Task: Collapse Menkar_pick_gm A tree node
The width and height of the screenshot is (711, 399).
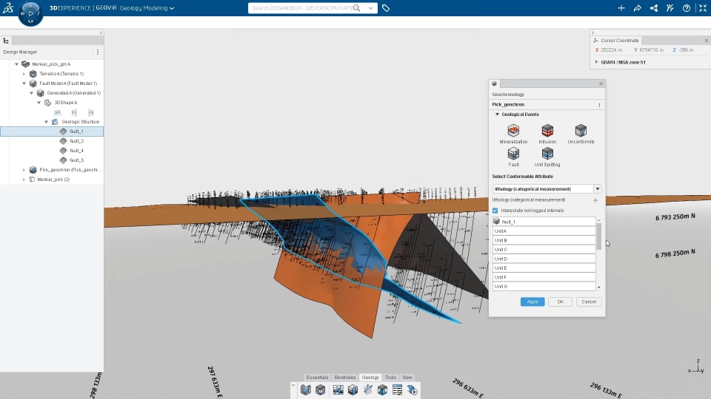Action: click(17, 64)
